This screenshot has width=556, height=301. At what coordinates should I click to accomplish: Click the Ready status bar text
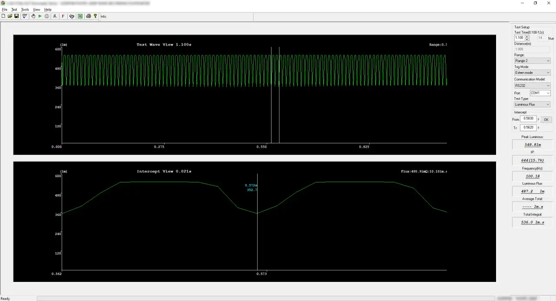[x=5, y=298]
